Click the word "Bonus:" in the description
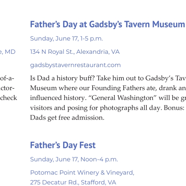 174,108
